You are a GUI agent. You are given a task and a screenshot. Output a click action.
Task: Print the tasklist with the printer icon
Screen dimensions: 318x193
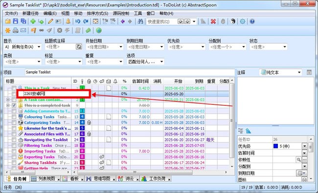point(16,30)
